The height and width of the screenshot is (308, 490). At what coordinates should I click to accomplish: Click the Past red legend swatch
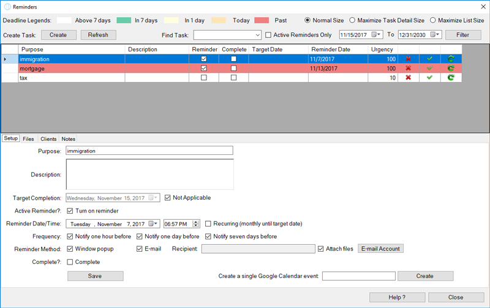click(x=262, y=20)
